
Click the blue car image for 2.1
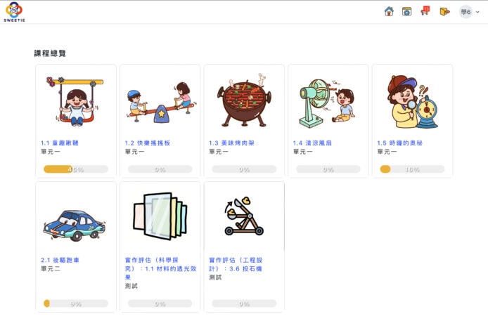coord(75,225)
